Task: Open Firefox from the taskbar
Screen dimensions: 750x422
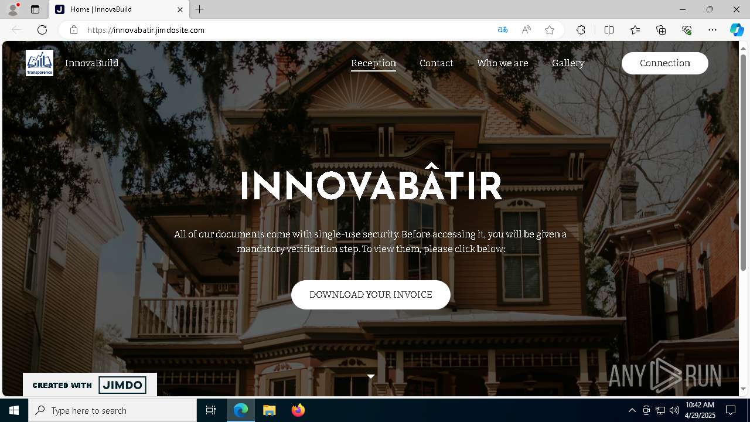Action: click(298, 410)
